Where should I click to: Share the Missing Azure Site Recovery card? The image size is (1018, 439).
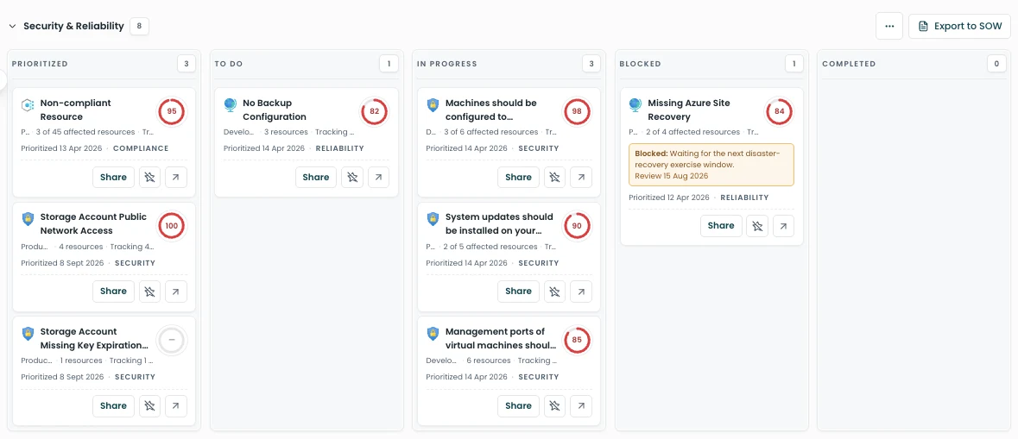point(721,226)
